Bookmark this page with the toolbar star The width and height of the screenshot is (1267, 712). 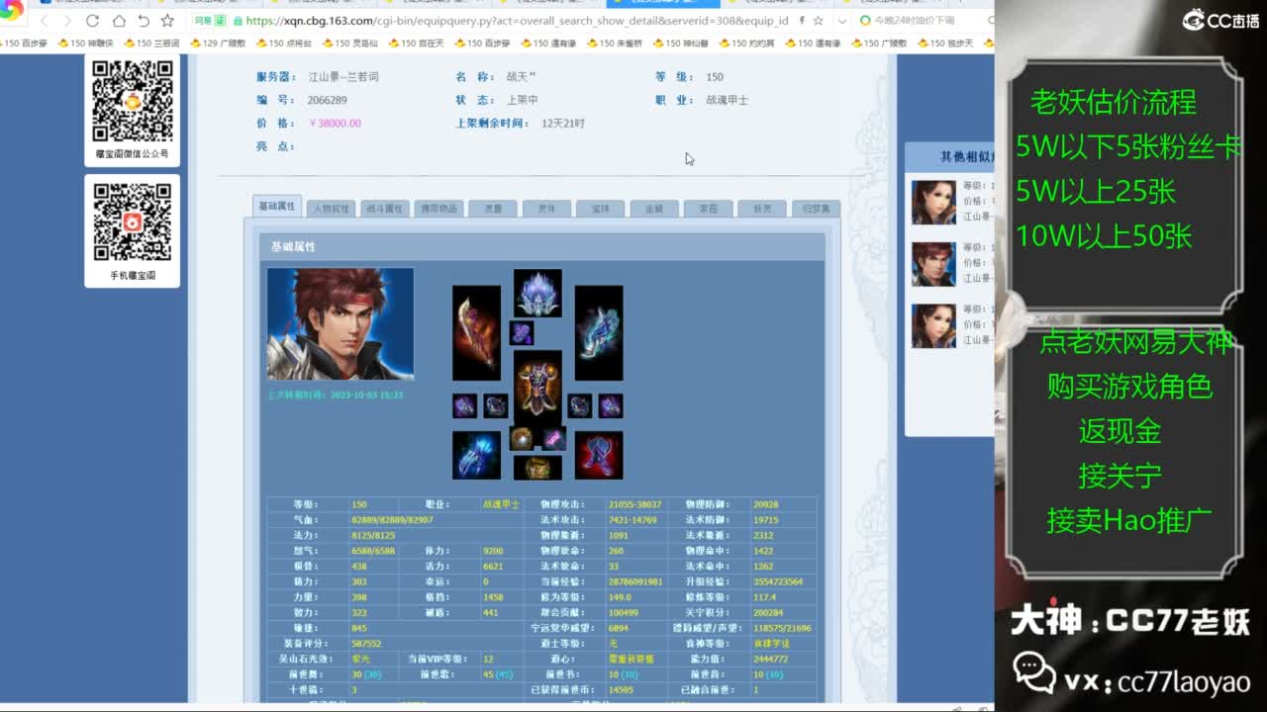(167, 21)
